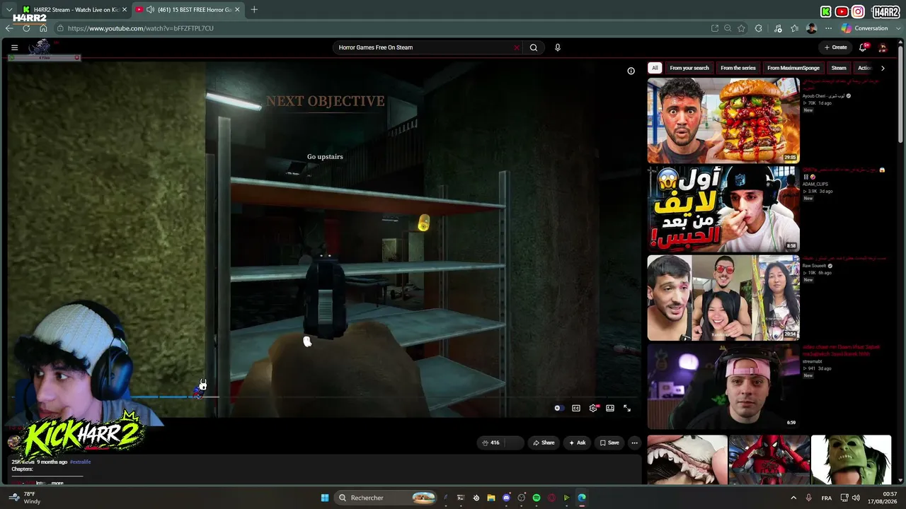Open the browser profile avatar

click(812, 28)
